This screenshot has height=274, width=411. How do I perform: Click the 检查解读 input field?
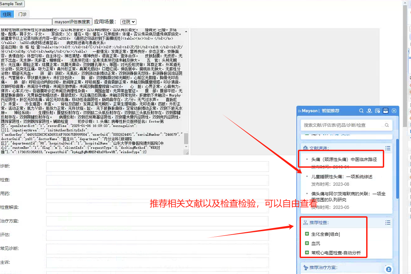[x=158, y=208]
